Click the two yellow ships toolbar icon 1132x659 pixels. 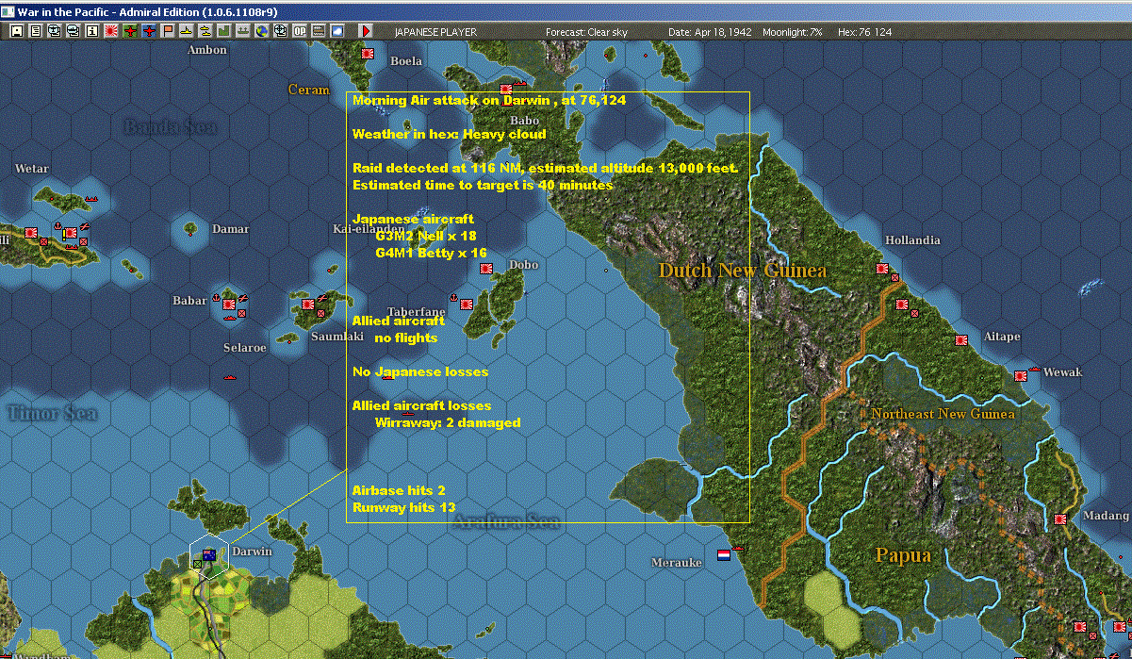tap(205, 31)
